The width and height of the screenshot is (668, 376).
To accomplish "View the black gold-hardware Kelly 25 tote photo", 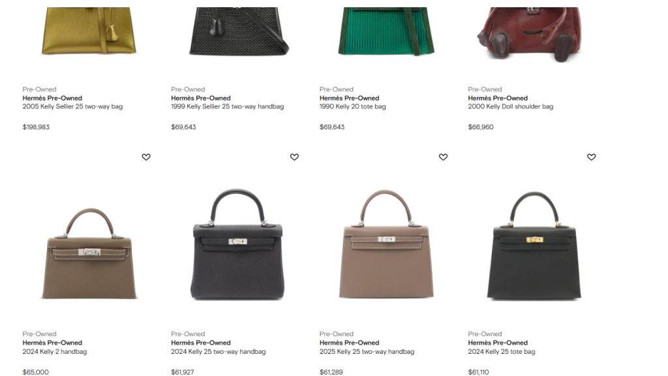I will point(534,245).
